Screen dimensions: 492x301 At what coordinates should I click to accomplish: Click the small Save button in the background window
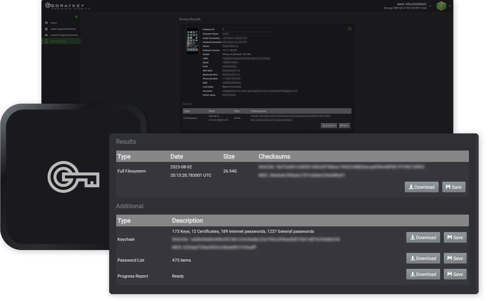coord(344,126)
